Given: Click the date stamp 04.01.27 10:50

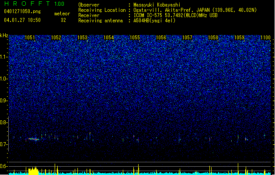Looking at the screenshot, I should coord(22,20).
